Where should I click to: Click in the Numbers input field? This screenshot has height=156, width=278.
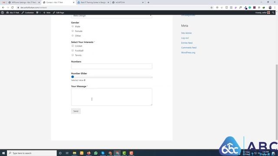pyautogui.click(x=112, y=66)
